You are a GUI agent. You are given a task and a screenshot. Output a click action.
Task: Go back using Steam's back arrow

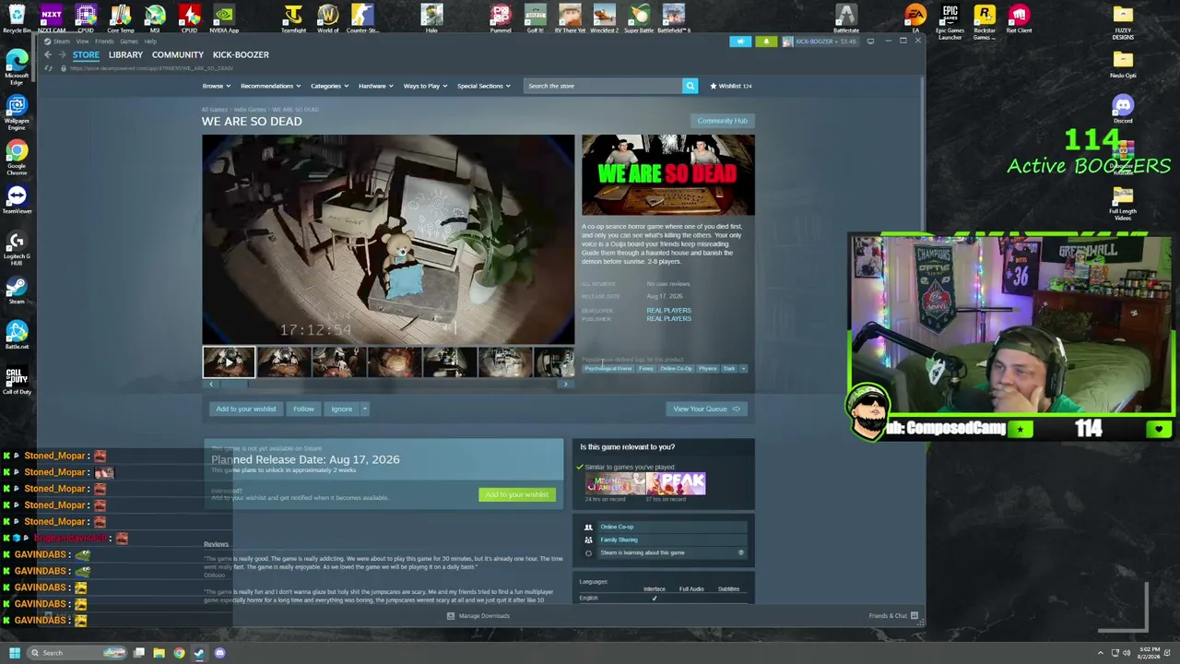tap(48, 54)
